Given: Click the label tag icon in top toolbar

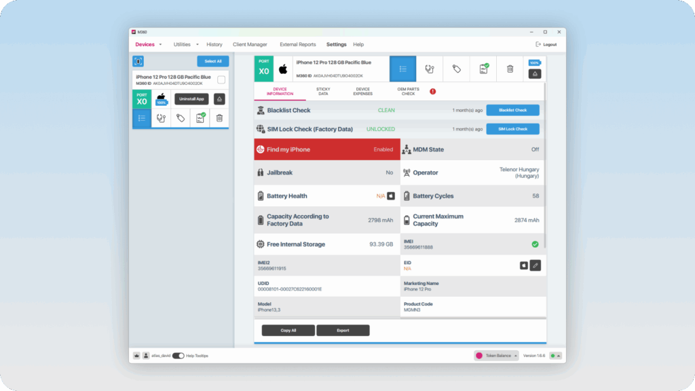Looking at the screenshot, I should [x=457, y=69].
